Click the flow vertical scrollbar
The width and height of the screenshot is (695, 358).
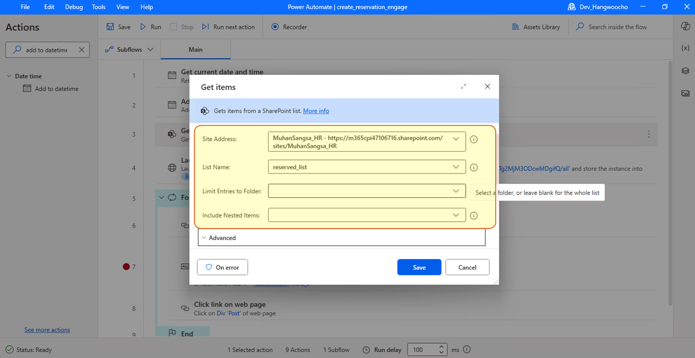(x=670, y=183)
